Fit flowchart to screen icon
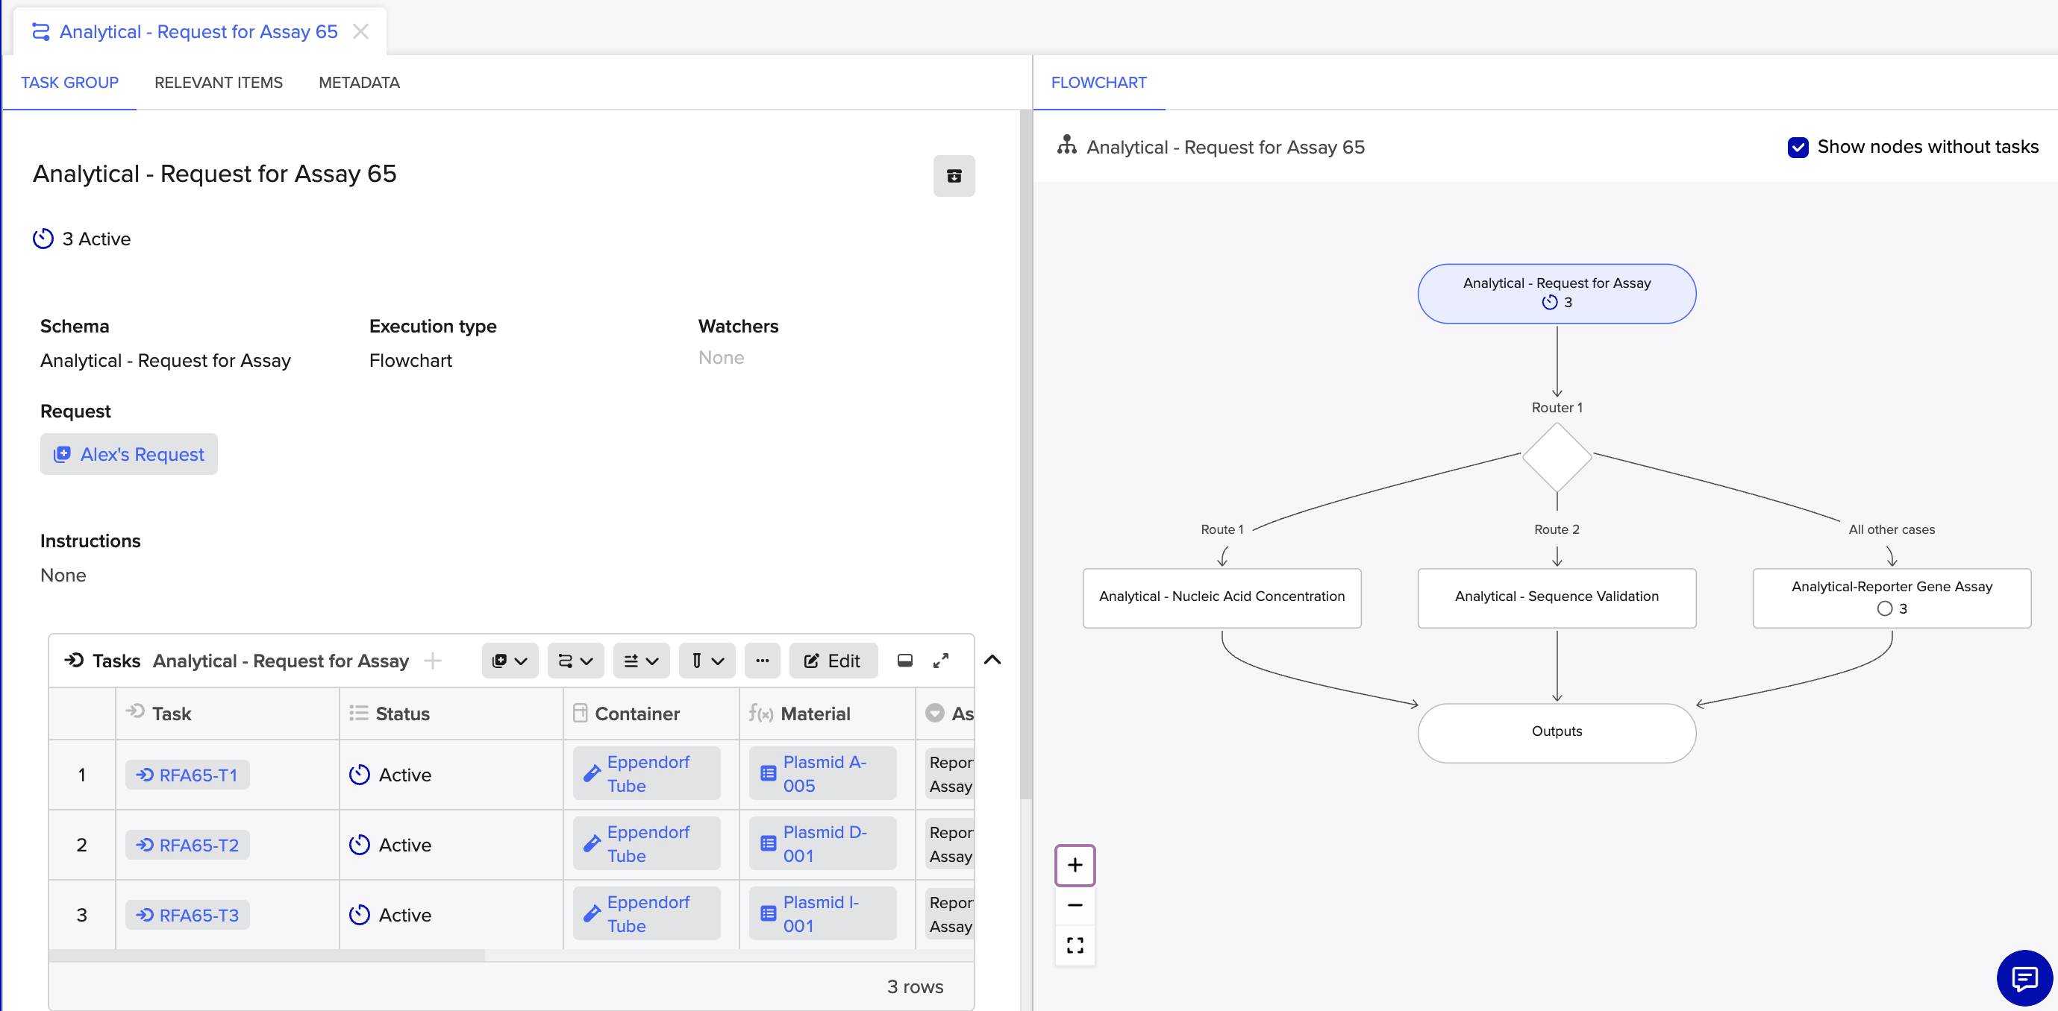The width and height of the screenshot is (2058, 1011). pyautogui.click(x=1075, y=945)
